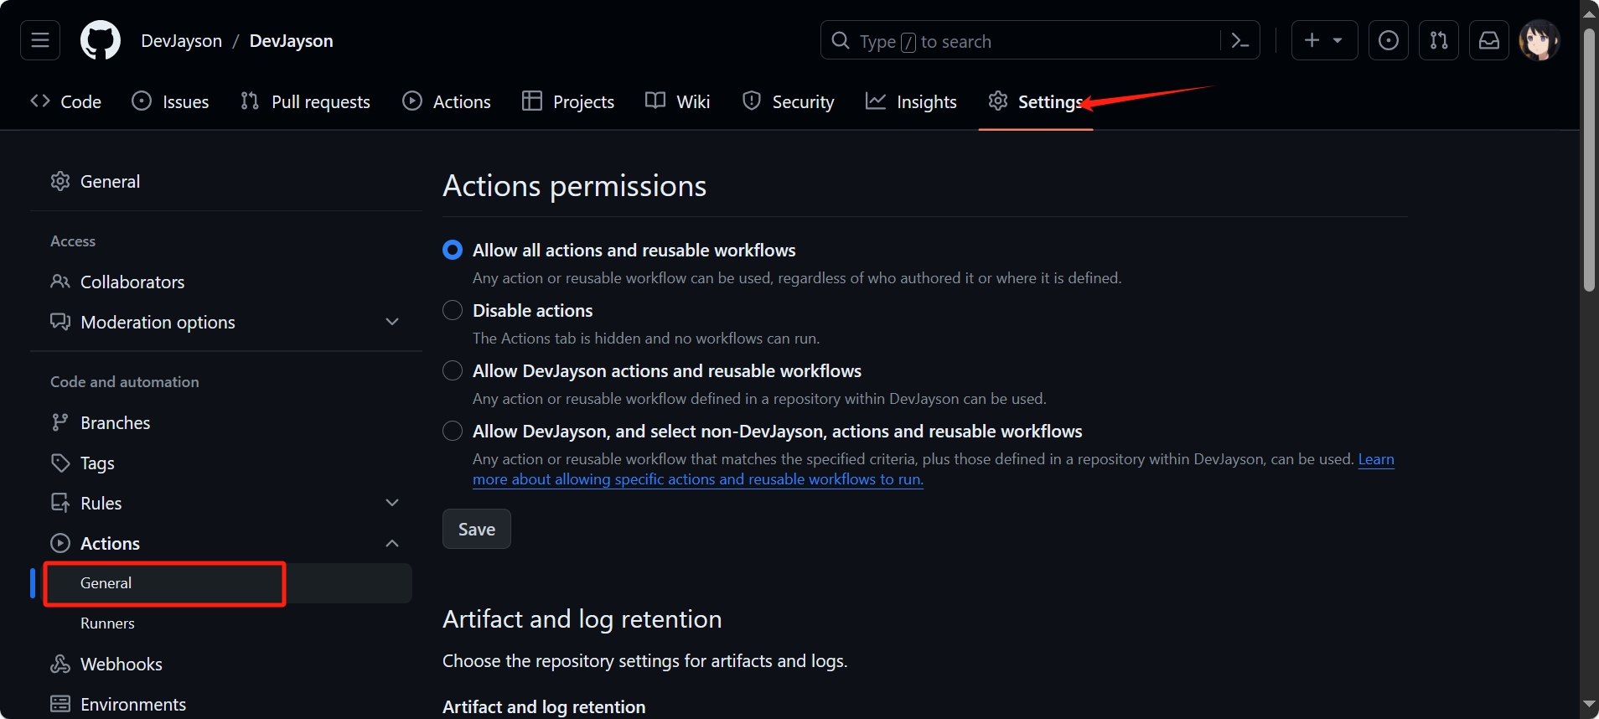
Task: Click the search magnifier icon
Action: point(841,40)
